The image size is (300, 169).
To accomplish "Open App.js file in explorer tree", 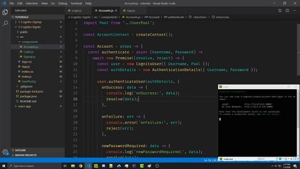I will point(26,67).
